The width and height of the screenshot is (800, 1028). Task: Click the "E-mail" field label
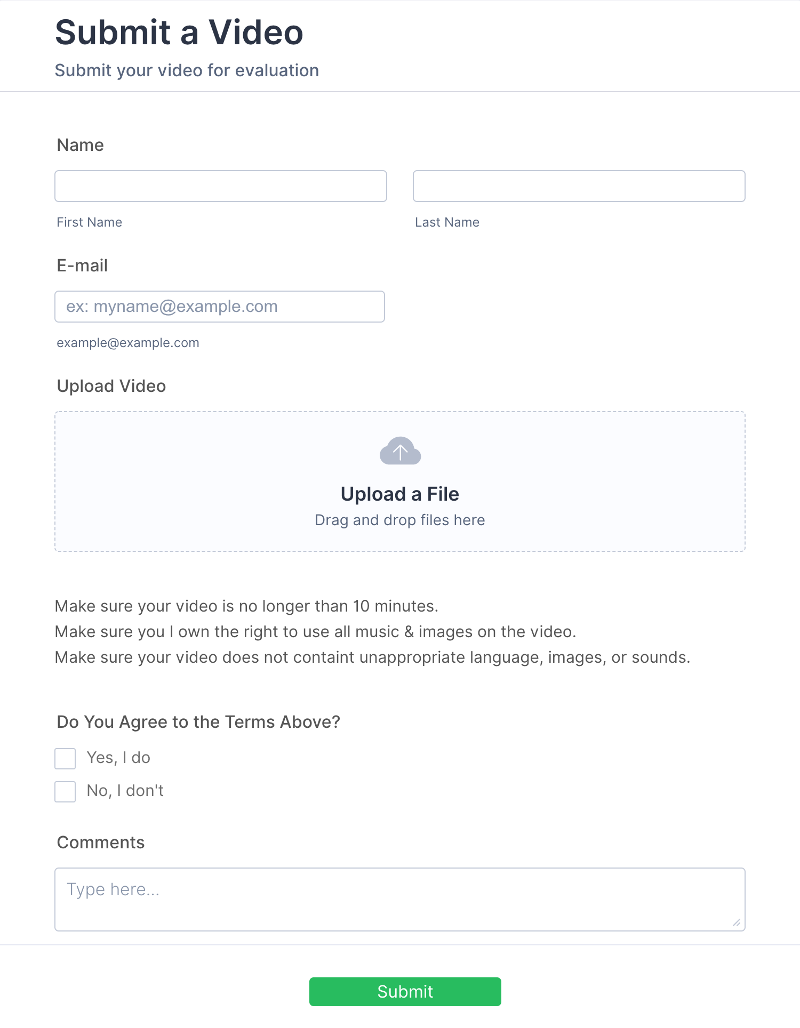coord(82,266)
